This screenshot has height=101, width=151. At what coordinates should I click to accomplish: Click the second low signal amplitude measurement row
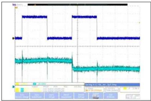(53, 91)
